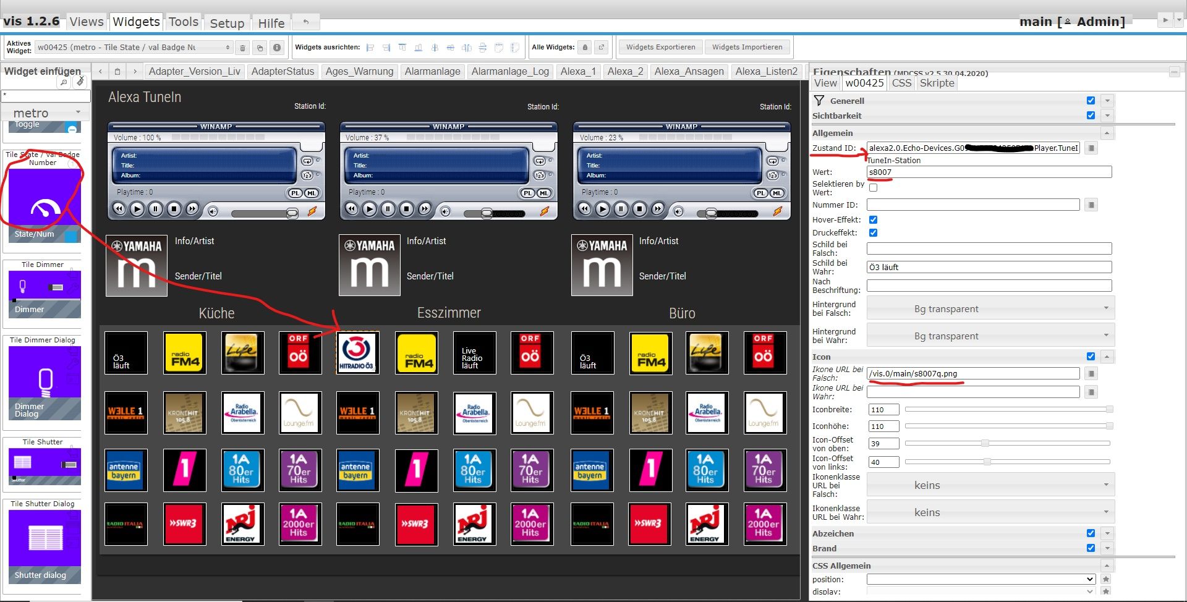1187x602 pixels.
Task: Uncheck the Druckeffekt checkbox
Action: pos(873,233)
